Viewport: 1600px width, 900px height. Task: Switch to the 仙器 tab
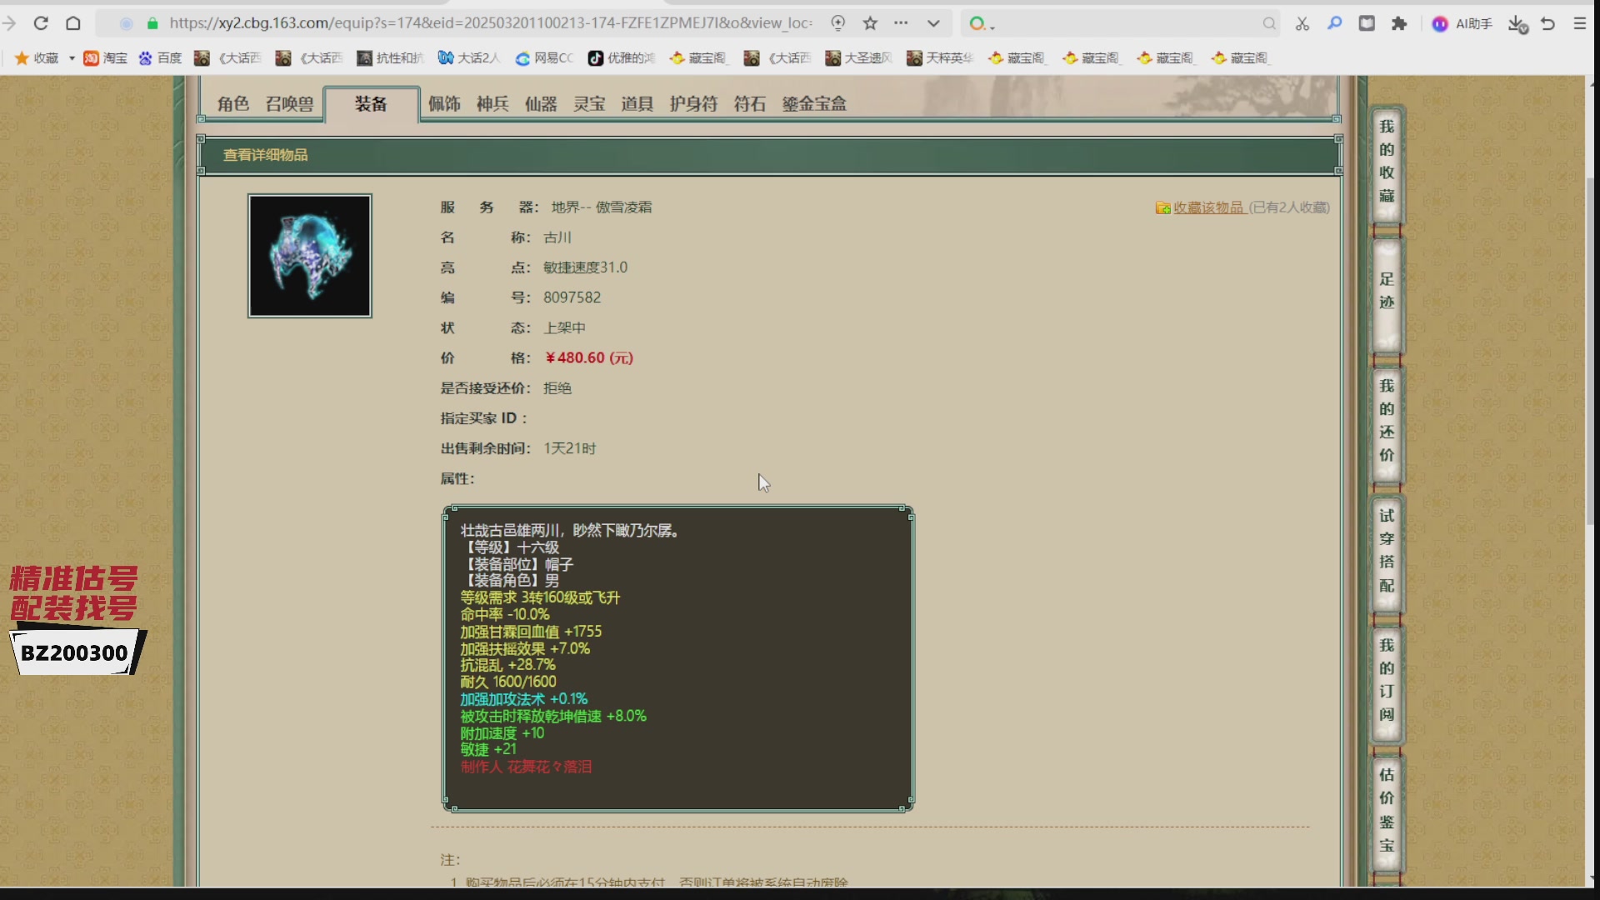coord(541,103)
